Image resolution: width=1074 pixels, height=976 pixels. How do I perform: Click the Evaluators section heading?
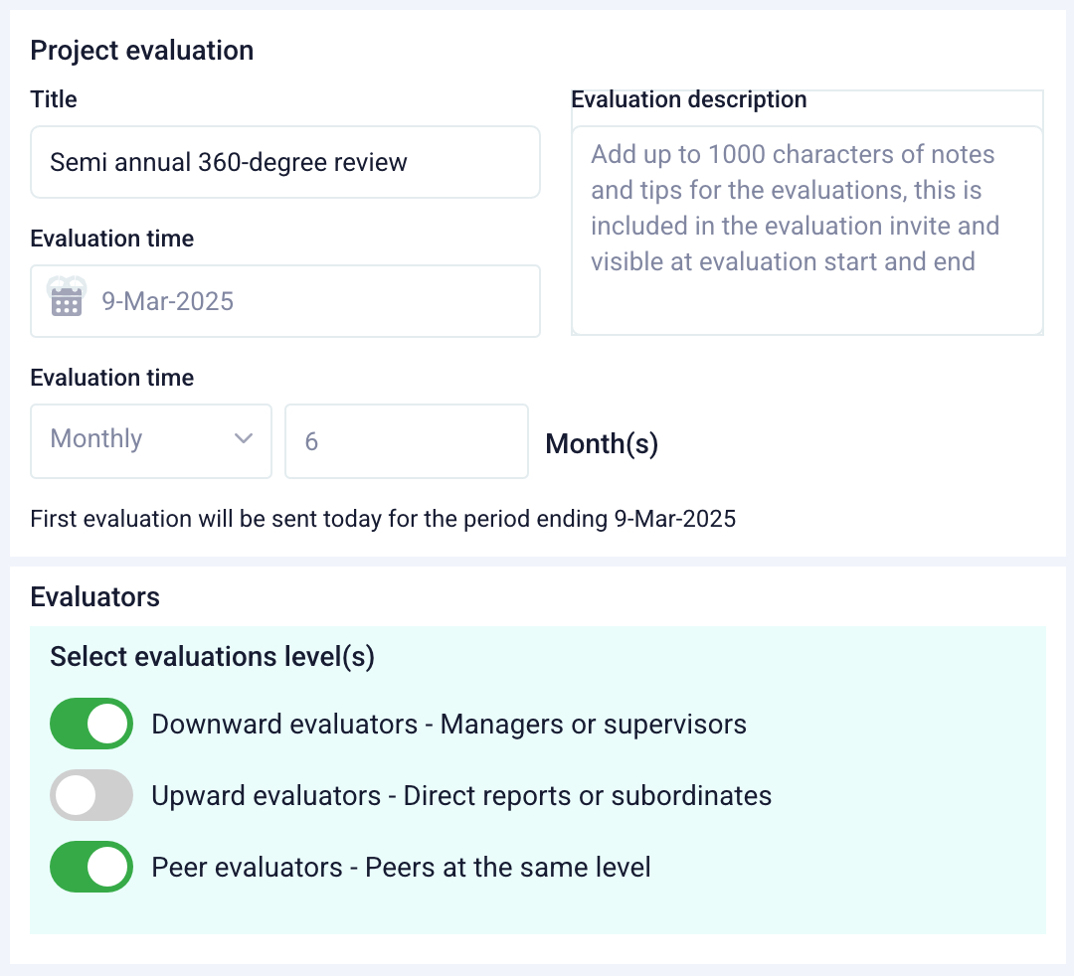pos(94,596)
